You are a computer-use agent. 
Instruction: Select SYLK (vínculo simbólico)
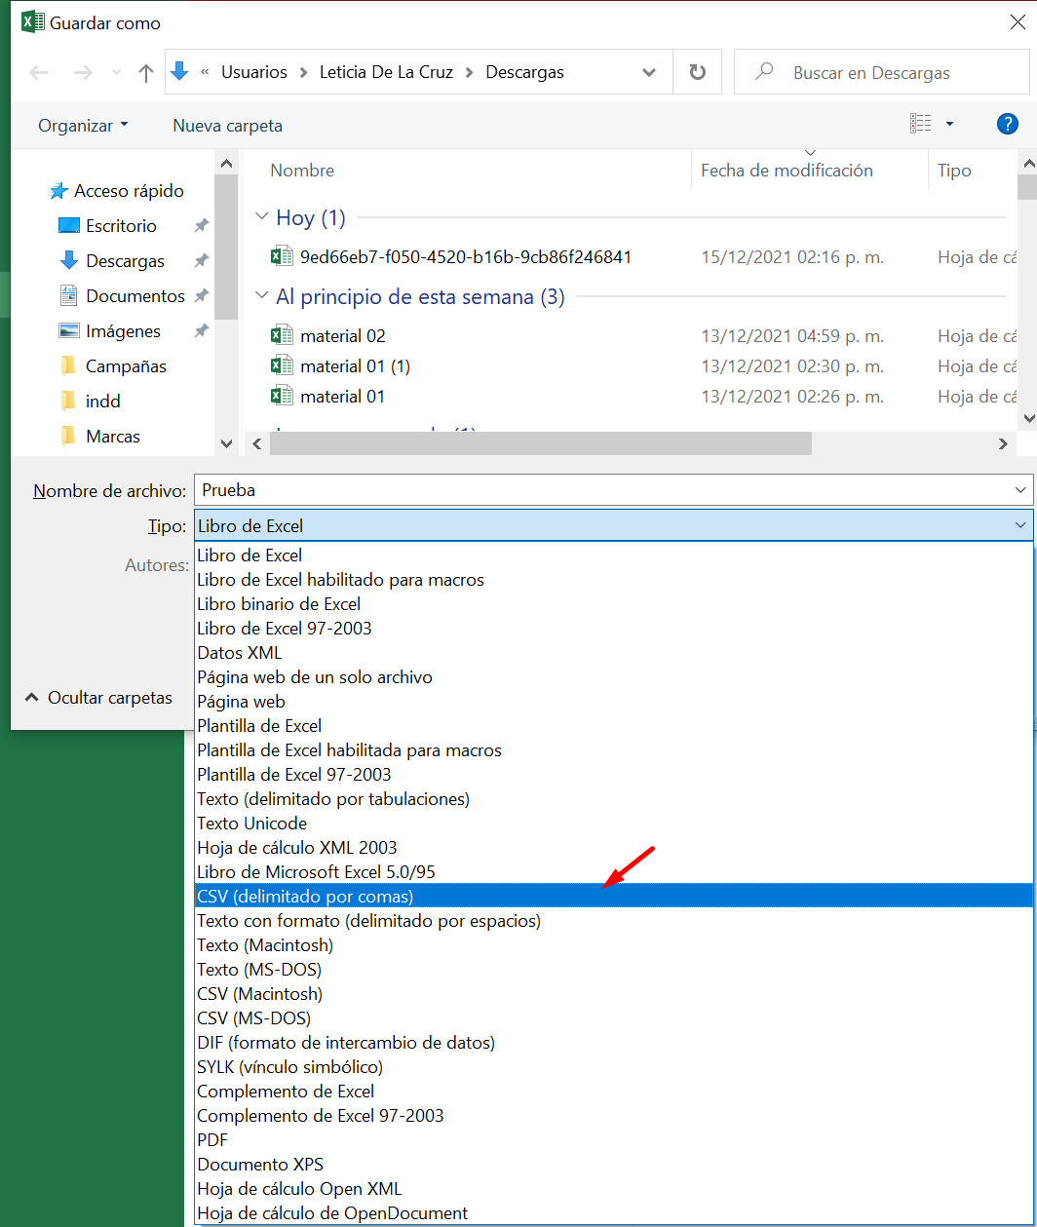[614, 1067]
